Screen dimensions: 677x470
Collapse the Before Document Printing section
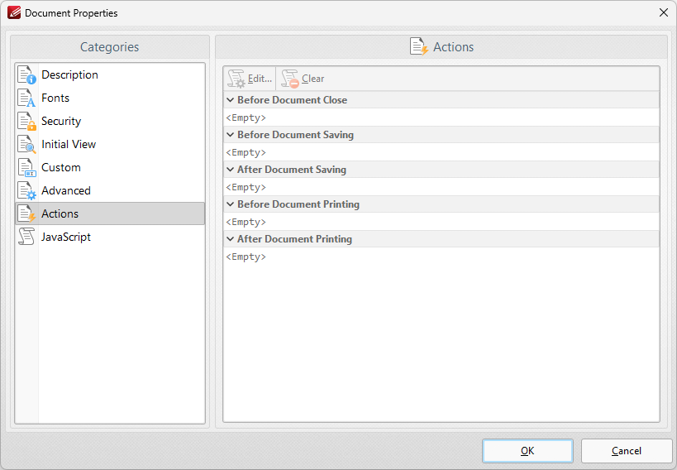tap(231, 204)
